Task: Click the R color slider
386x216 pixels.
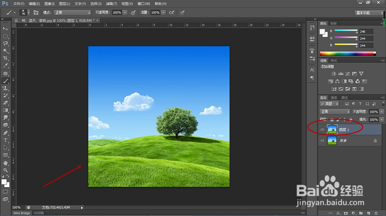Action: tap(346, 30)
